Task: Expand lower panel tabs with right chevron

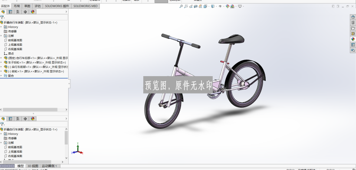Action: pos(66,119)
